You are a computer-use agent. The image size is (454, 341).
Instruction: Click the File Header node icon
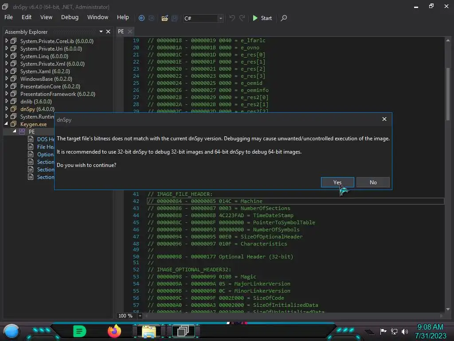click(x=31, y=147)
